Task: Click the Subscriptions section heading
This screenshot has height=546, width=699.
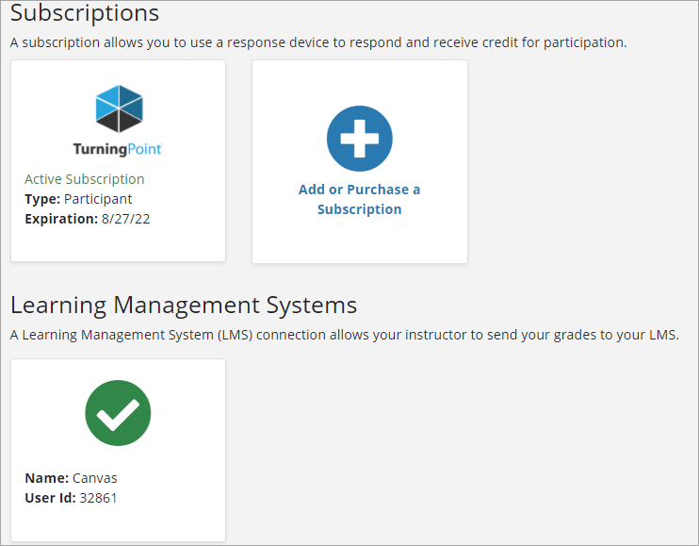Action: click(85, 13)
